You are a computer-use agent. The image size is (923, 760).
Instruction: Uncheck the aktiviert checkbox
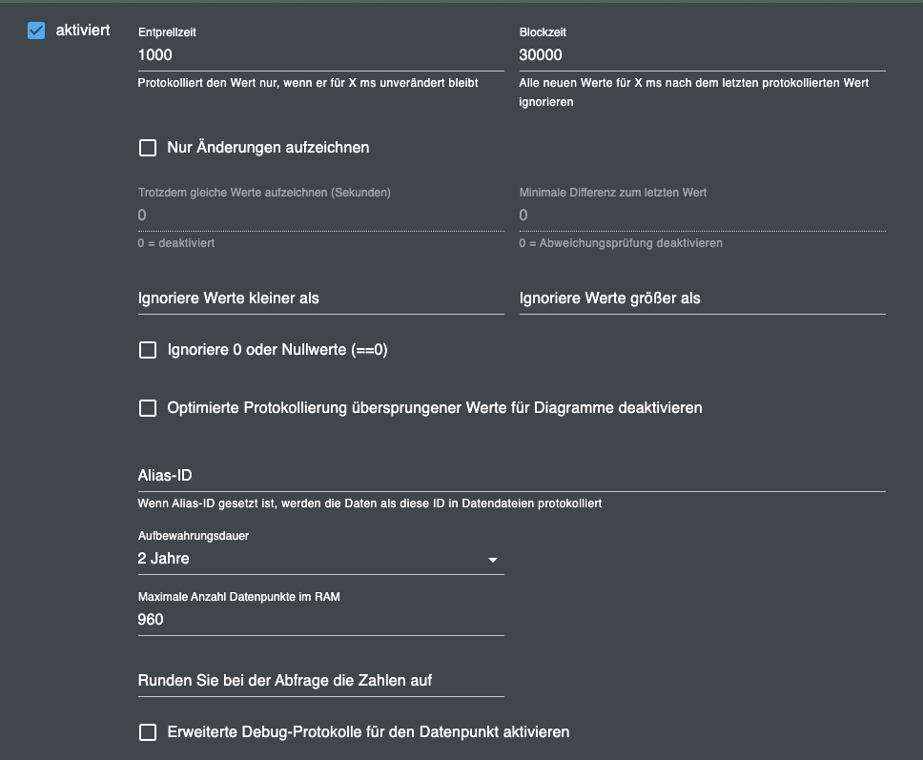coord(37,31)
